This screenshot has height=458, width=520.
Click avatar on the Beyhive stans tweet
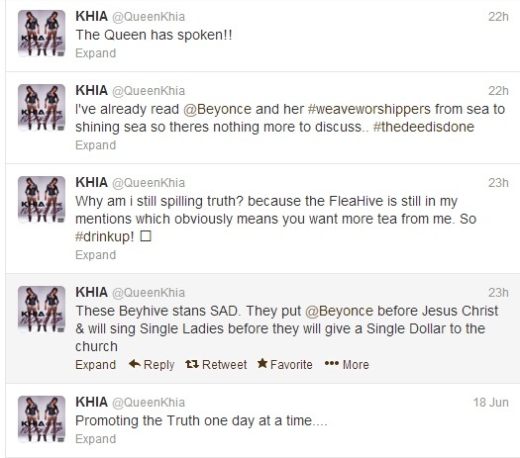pyautogui.click(x=42, y=310)
